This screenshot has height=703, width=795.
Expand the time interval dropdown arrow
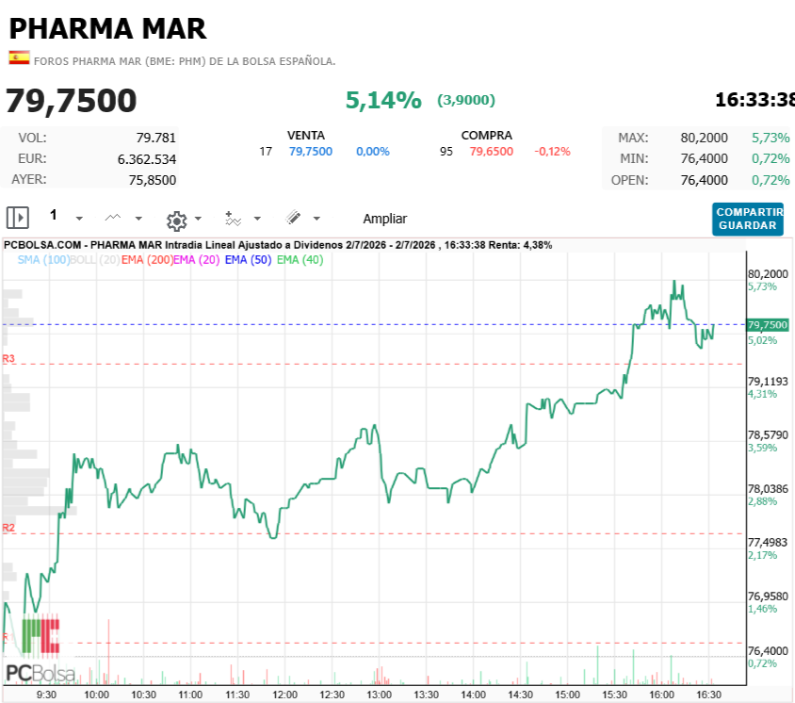pos(79,219)
